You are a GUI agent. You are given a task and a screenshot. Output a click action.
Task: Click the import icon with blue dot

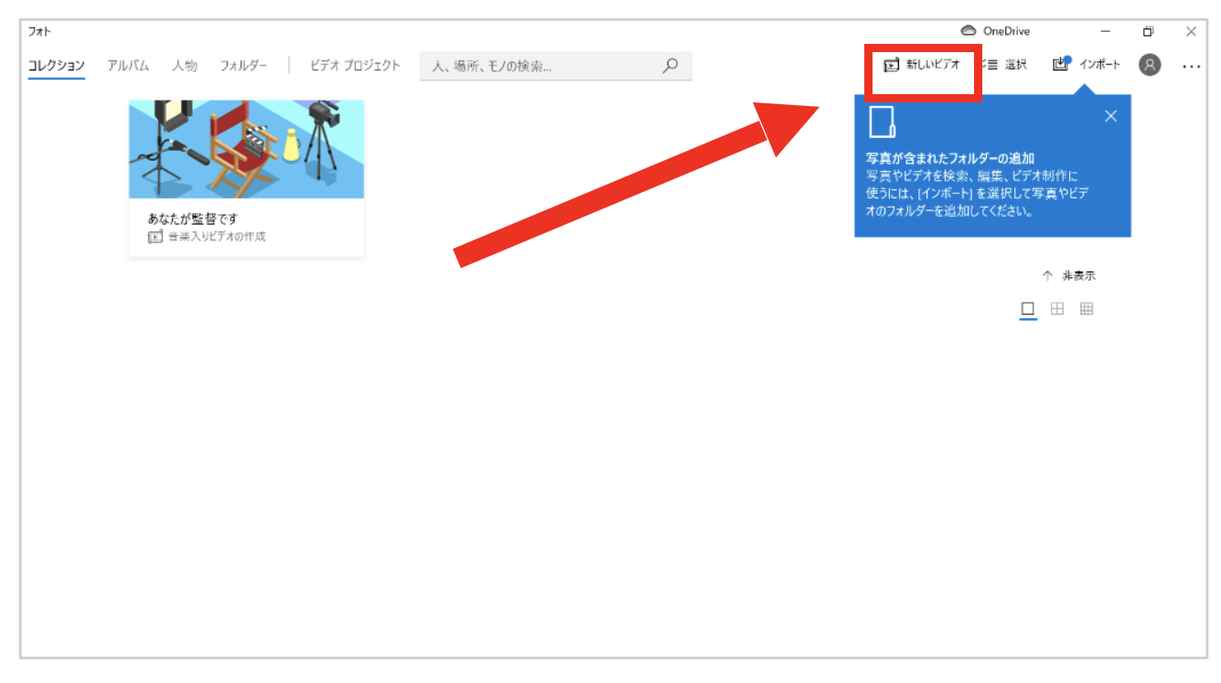pos(1061,64)
